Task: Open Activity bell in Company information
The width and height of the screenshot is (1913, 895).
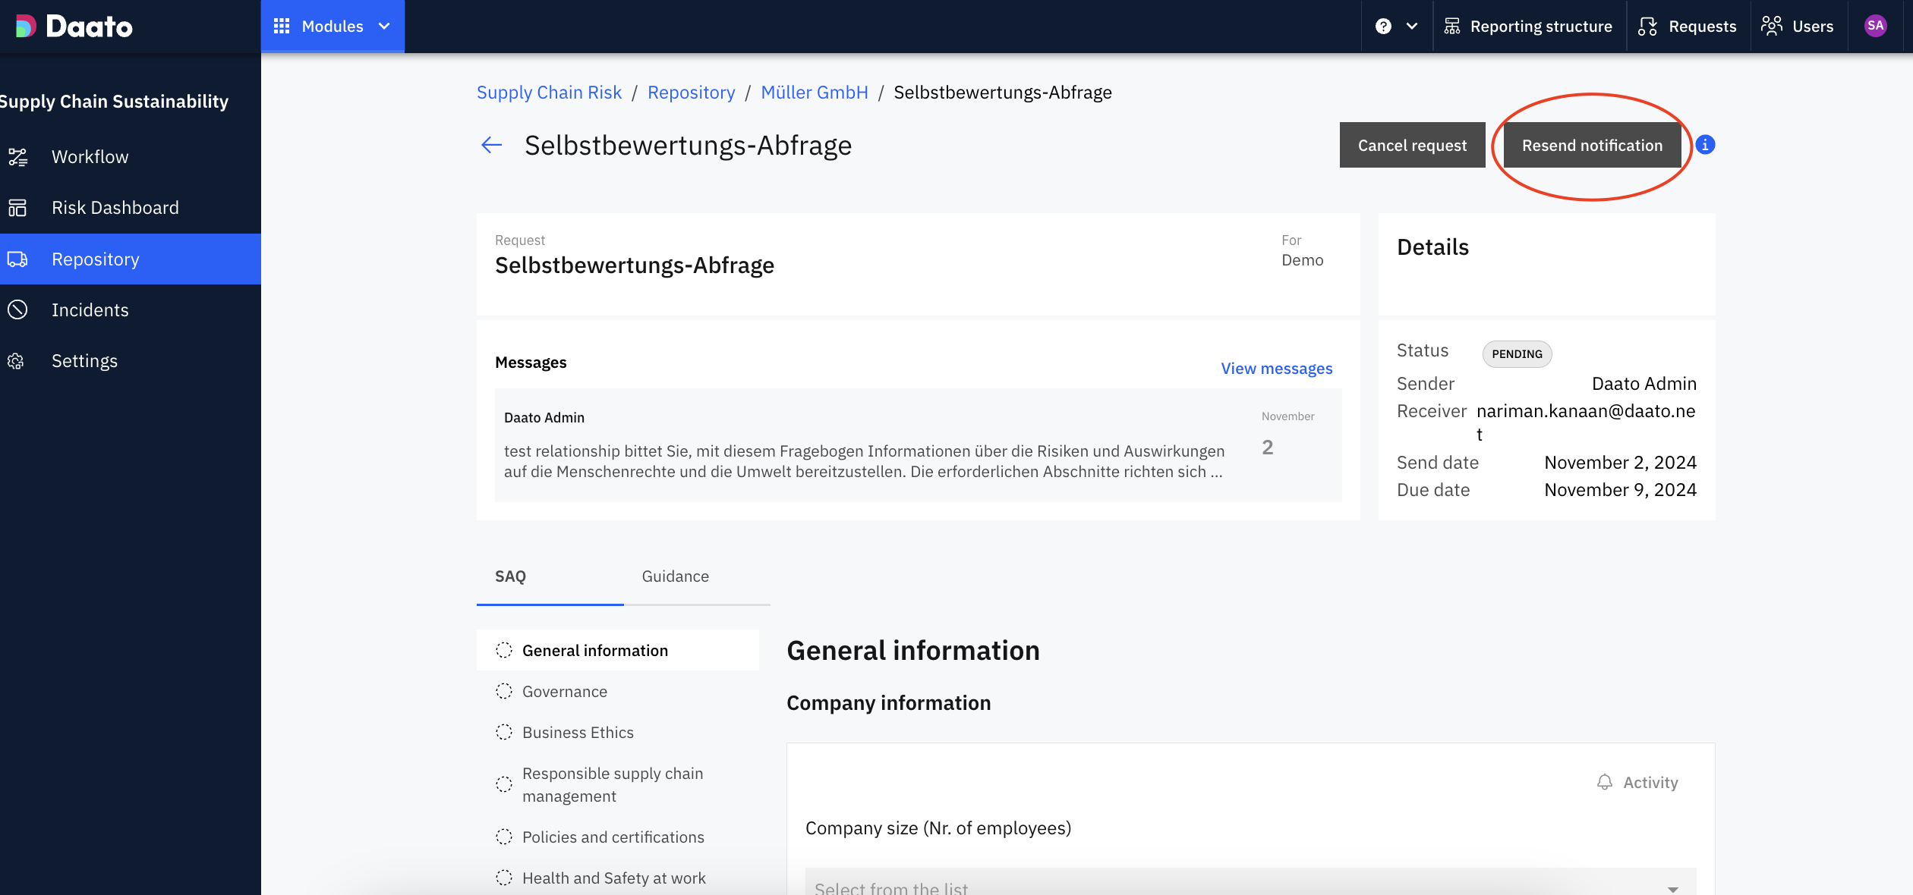Action: pos(1637,782)
